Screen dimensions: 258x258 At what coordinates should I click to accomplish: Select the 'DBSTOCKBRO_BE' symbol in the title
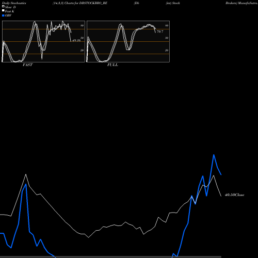point(93,3)
